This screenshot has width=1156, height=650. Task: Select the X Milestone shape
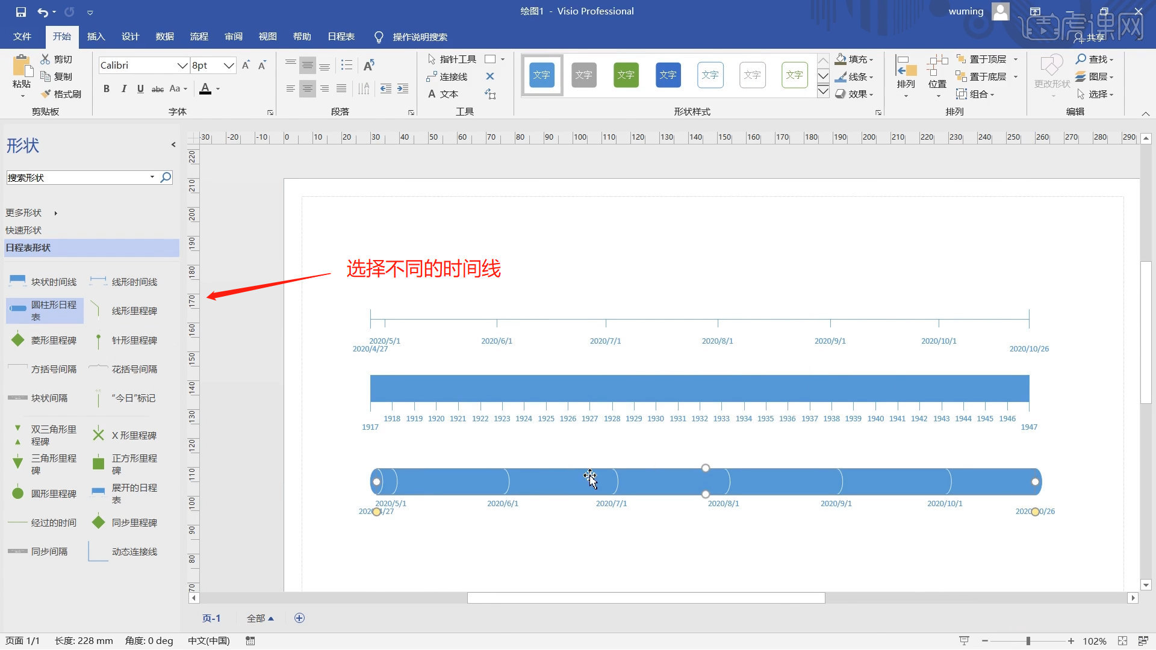point(125,435)
